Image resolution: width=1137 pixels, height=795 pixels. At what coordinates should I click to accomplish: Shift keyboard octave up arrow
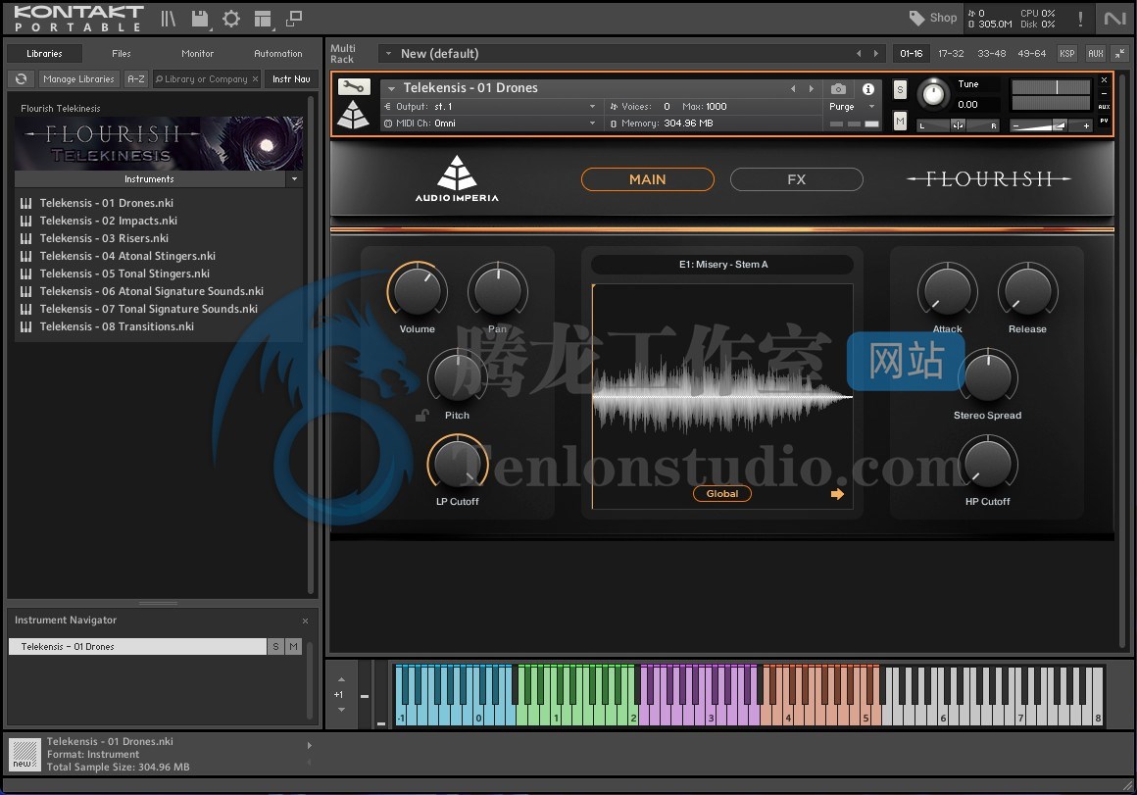click(341, 679)
